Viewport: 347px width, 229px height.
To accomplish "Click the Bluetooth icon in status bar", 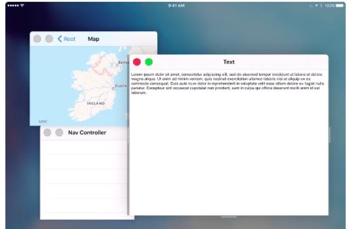I will (x=321, y=6).
